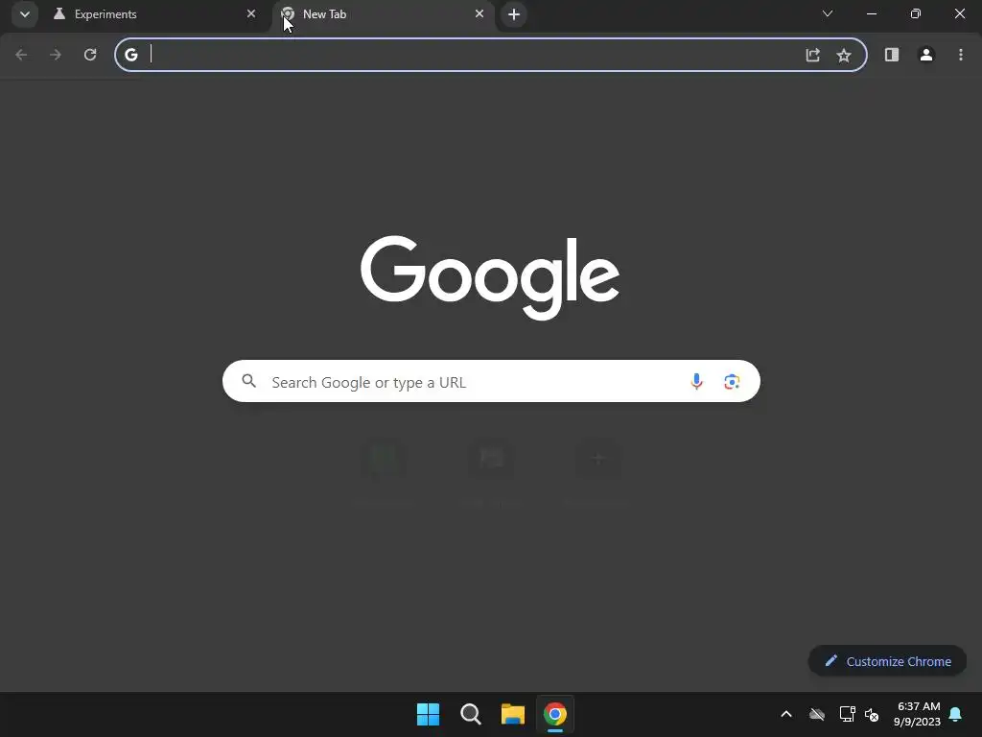Close the Experiments tab
Viewport: 982px width, 737px height.
pyautogui.click(x=251, y=13)
